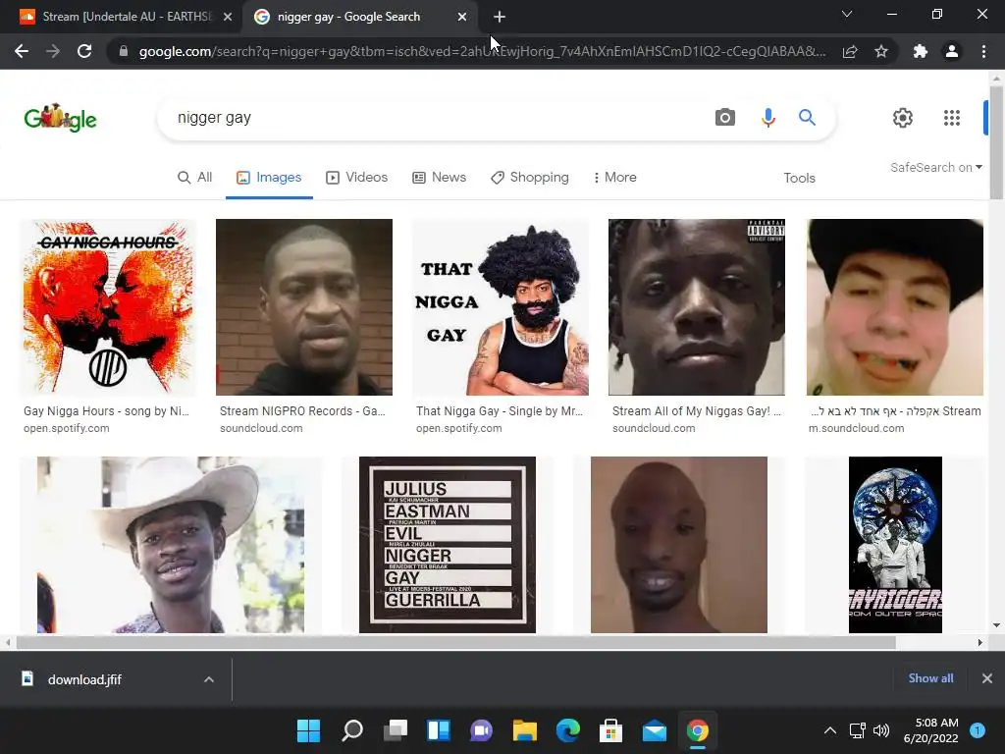The image size is (1005, 754).
Task: Open the Tools filter button
Action: tap(799, 178)
